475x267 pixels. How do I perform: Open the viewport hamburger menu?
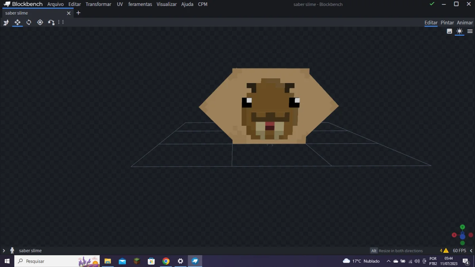tap(470, 31)
